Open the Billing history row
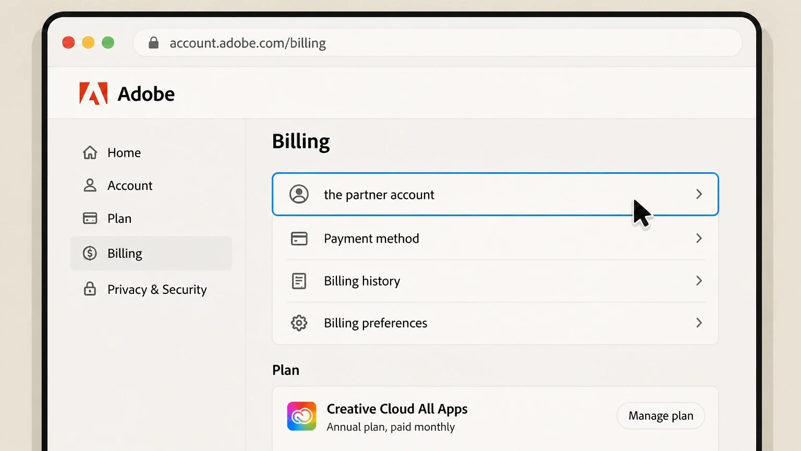 coord(495,281)
